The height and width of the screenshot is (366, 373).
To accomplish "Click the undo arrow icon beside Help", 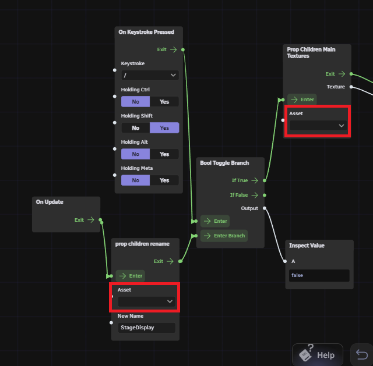I will 362,355.
